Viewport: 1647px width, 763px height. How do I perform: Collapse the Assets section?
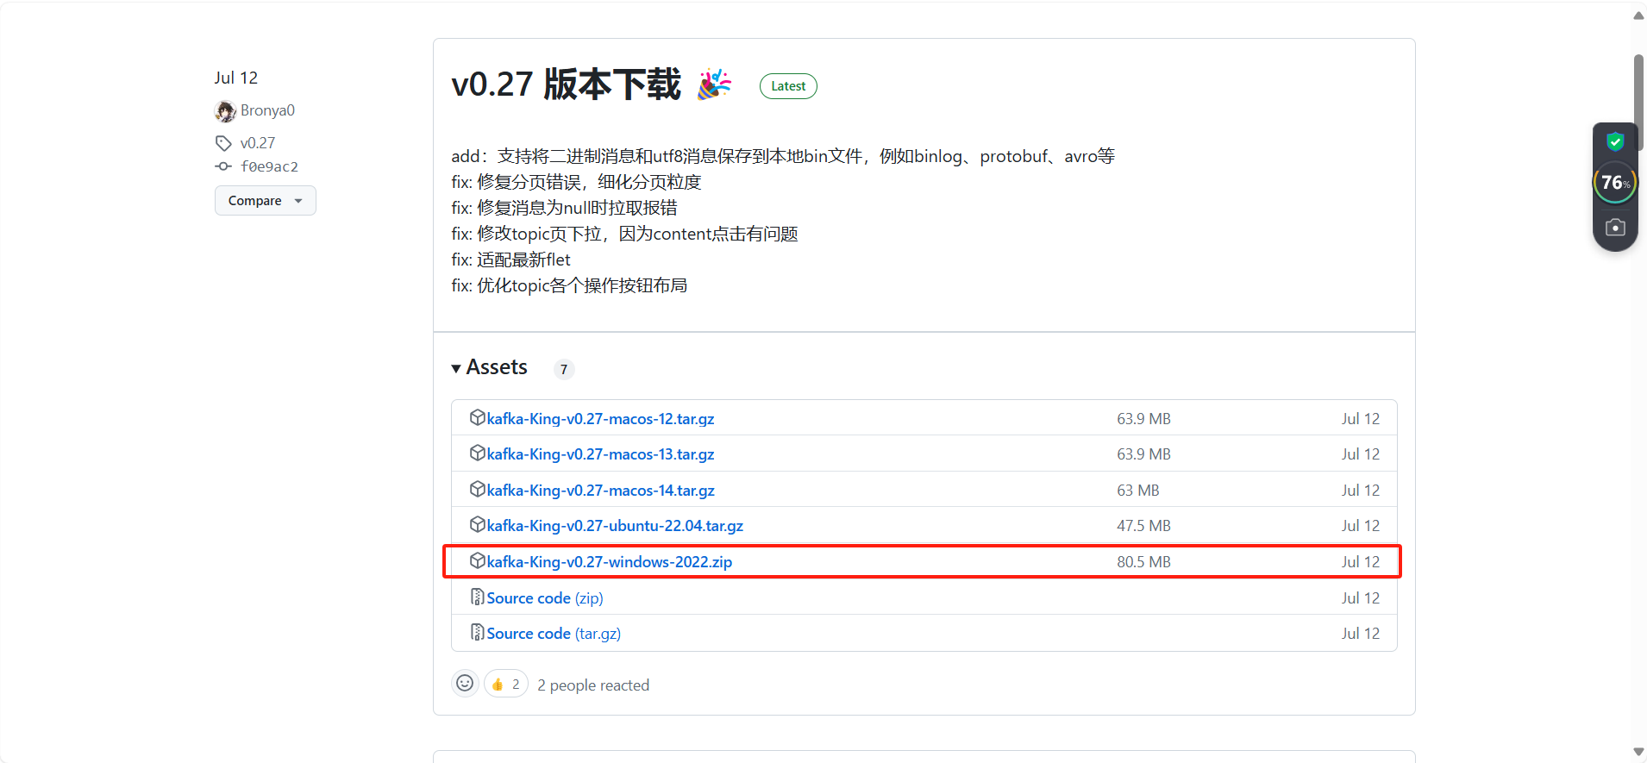pos(489,367)
